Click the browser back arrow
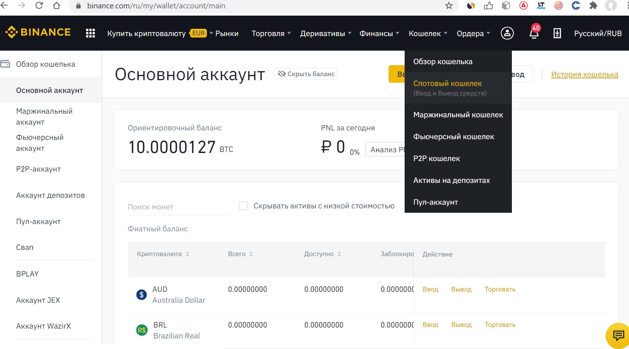This screenshot has height=349, width=629. point(4,5)
